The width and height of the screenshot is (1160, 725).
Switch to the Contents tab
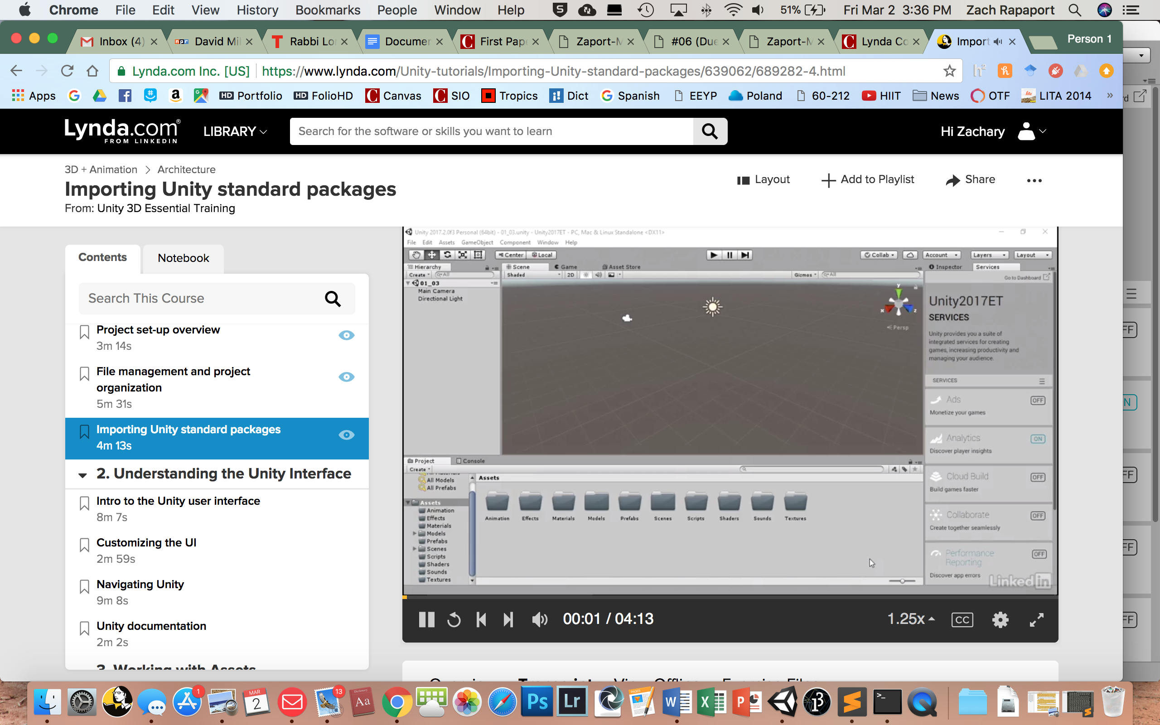[102, 257]
